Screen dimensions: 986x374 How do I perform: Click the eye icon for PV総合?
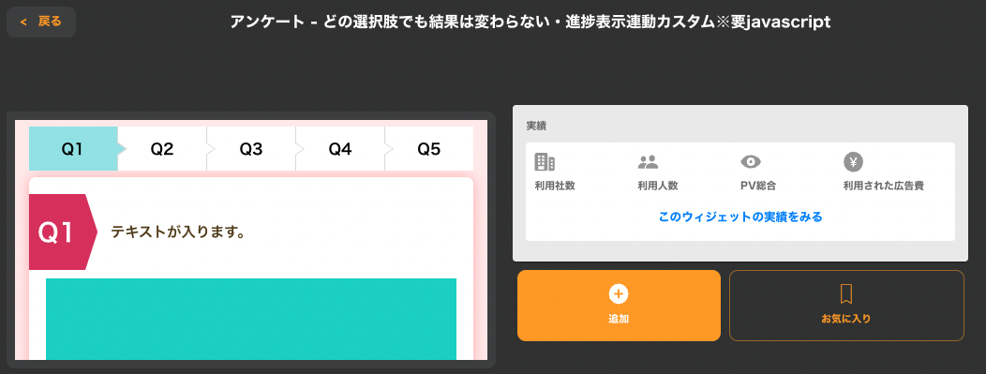point(750,162)
